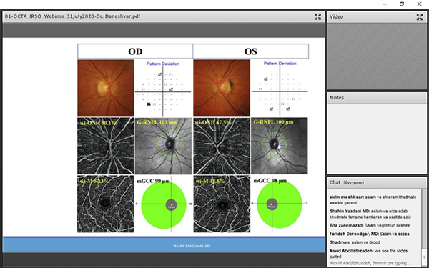The width and height of the screenshot is (429, 268).
Task: Restore down the meeting window
Action: (x=402, y=4)
